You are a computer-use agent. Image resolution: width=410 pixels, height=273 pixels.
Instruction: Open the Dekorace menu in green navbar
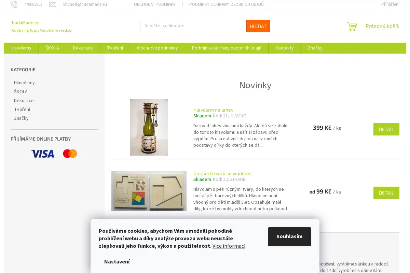(x=83, y=48)
